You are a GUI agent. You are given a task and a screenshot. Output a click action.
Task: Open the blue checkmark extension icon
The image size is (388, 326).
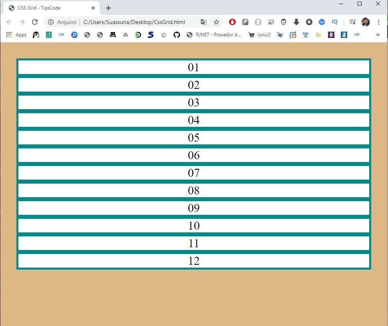tap(322, 22)
